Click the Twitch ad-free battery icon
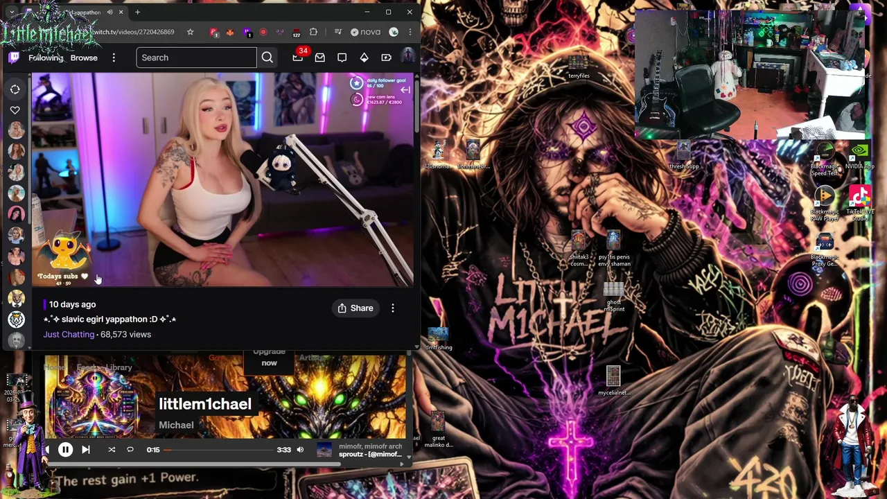This screenshot has width=887, height=499. click(386, 58)
